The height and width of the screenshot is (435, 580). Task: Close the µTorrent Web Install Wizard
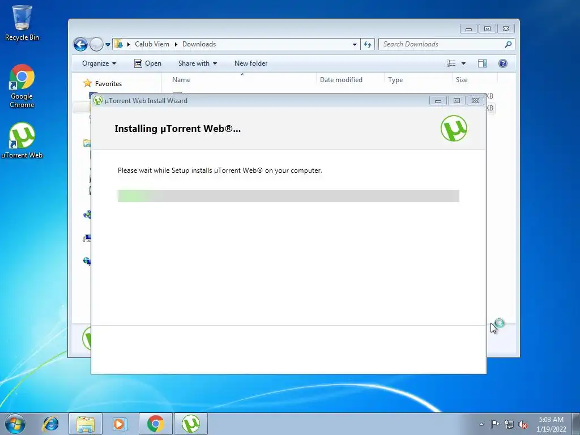475,101
